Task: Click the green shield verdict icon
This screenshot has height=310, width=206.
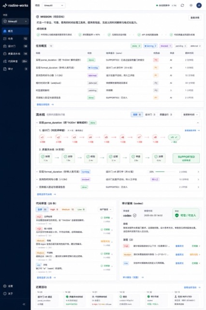Action: tap(177, 215)
